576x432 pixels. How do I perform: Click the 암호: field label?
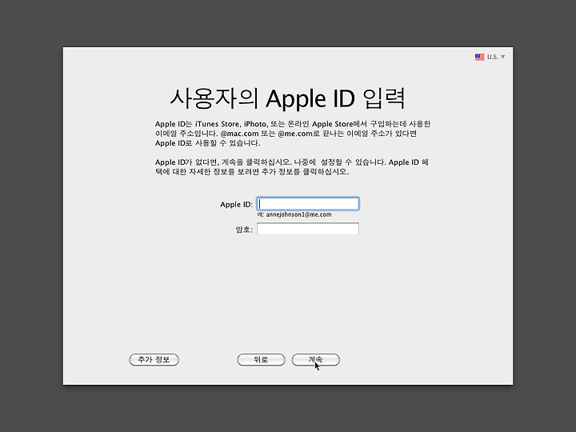tap(244, 230)
